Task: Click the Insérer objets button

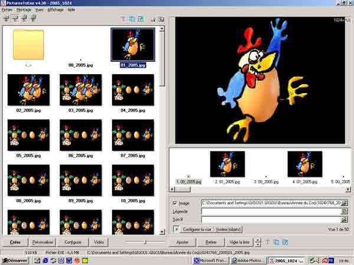Action: [228, 230]
